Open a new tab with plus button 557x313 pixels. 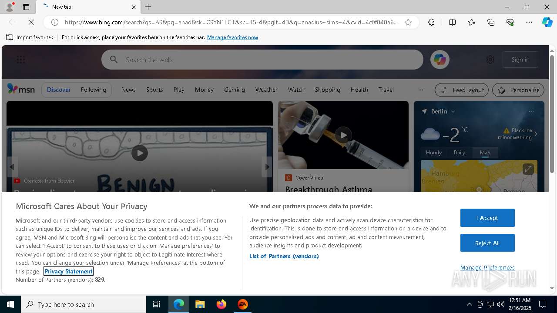[148, 7]
